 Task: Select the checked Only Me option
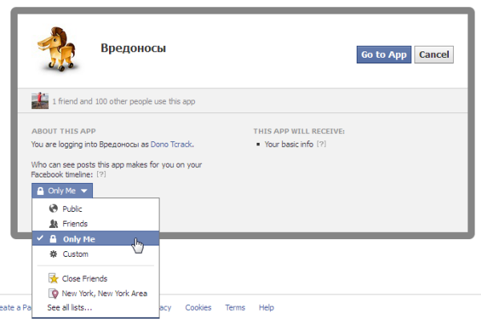[x=95, y=238]
